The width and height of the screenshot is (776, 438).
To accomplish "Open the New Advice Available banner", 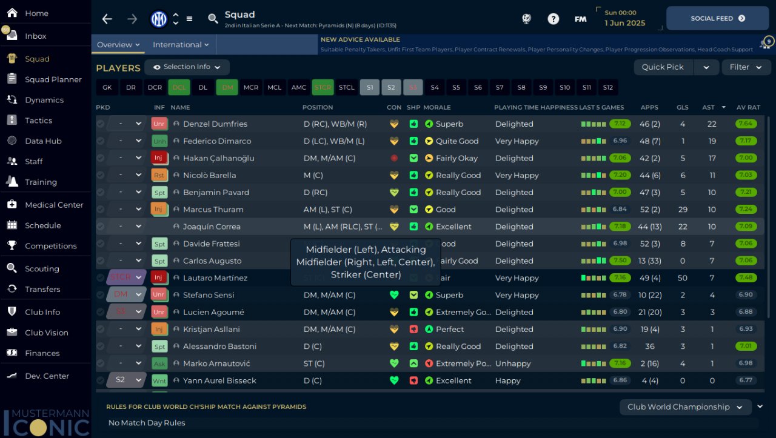I will pyautogui.click(x=537, y=44).
